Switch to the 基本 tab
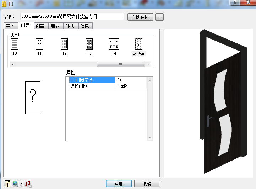Image resolution: width=256 pixels, height=189 pixels. 10,26
